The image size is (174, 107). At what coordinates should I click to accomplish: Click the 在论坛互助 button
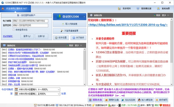pos(128,100)
